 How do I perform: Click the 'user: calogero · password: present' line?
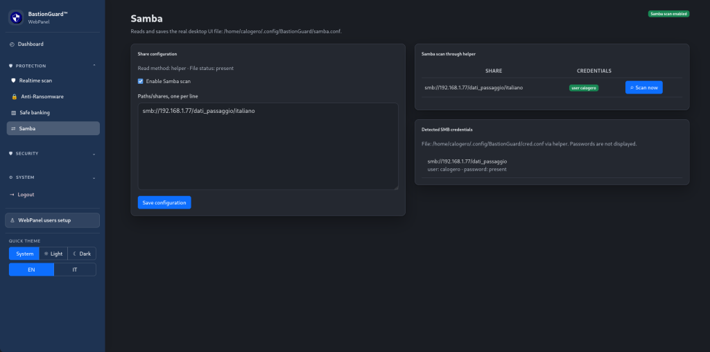click(467, 170)
